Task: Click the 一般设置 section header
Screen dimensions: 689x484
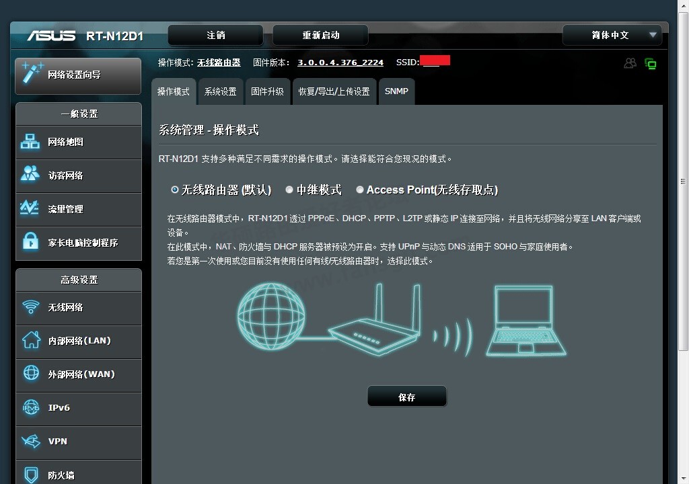Action: pos(79,114)
